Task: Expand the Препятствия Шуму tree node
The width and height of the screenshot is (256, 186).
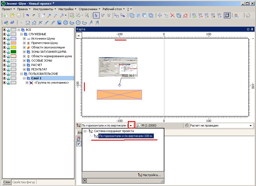Action: click(x=24, y=43)
